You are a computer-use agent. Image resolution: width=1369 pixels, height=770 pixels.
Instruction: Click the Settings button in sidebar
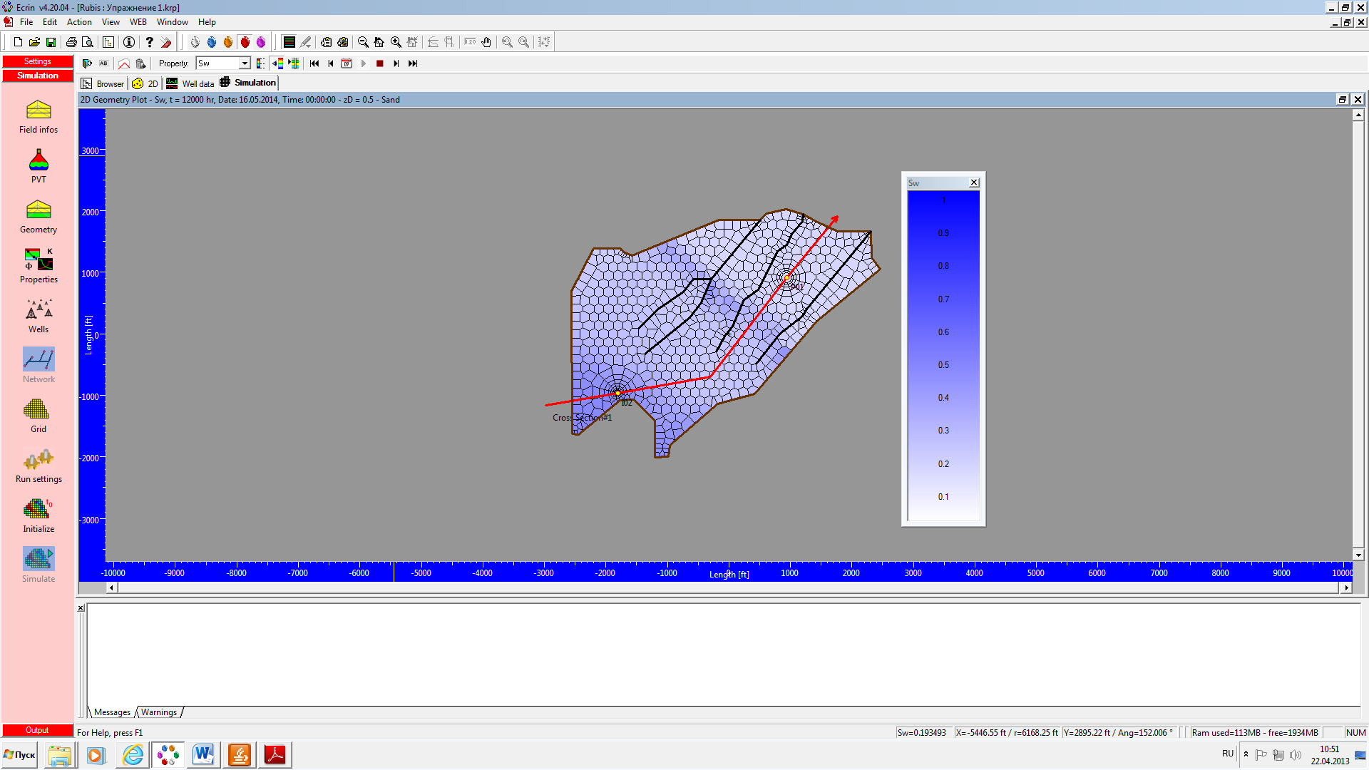point(38,61)
